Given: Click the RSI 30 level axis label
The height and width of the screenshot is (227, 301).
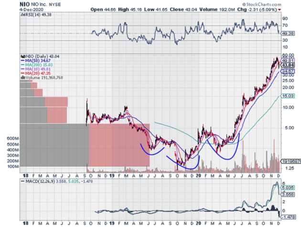Looking at the screenshot, I should (285, 40).
